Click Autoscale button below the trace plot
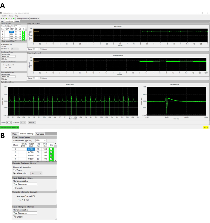210x223 pixels. coord(31,122)
